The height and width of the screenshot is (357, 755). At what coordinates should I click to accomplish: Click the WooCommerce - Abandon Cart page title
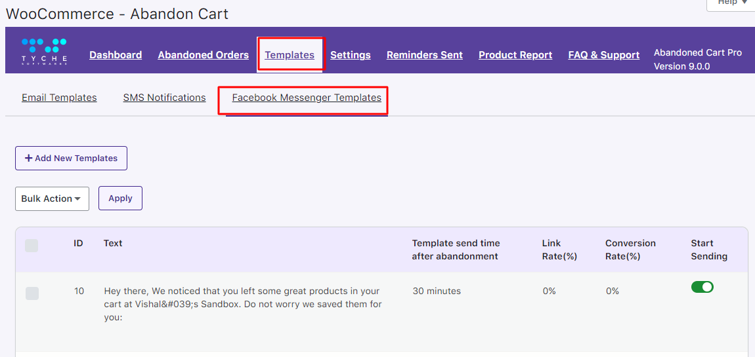click(117, 14)
